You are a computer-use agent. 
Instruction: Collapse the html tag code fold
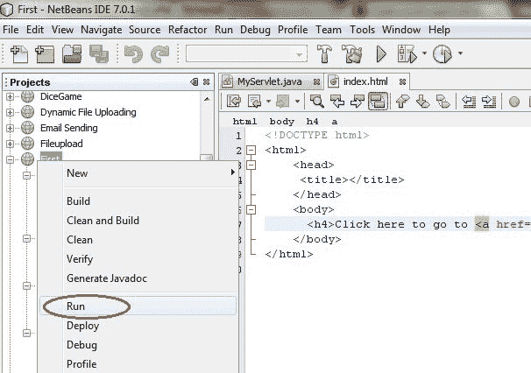pos(251,150)
